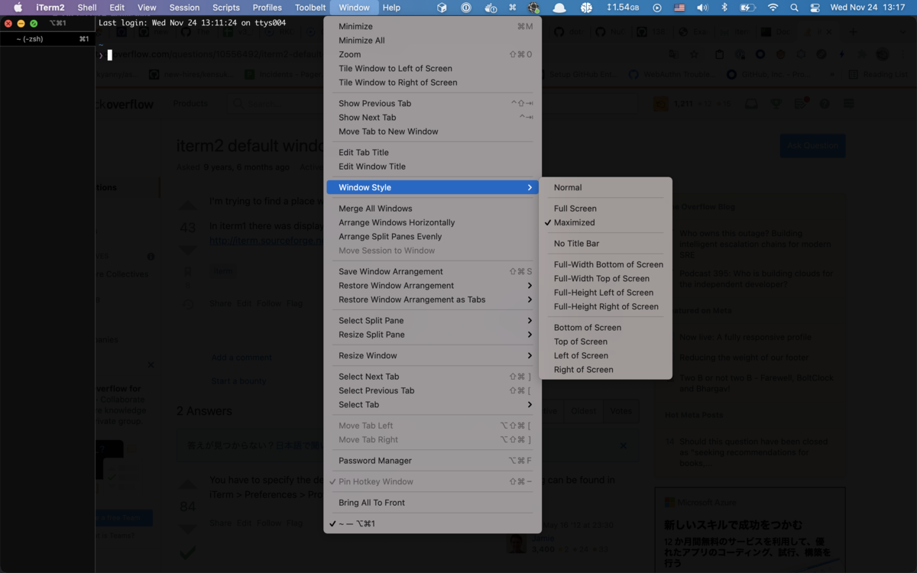This screenshot has width=917, height=573.
Task: Open the Apple menu
Action: (x=18, y=8)
